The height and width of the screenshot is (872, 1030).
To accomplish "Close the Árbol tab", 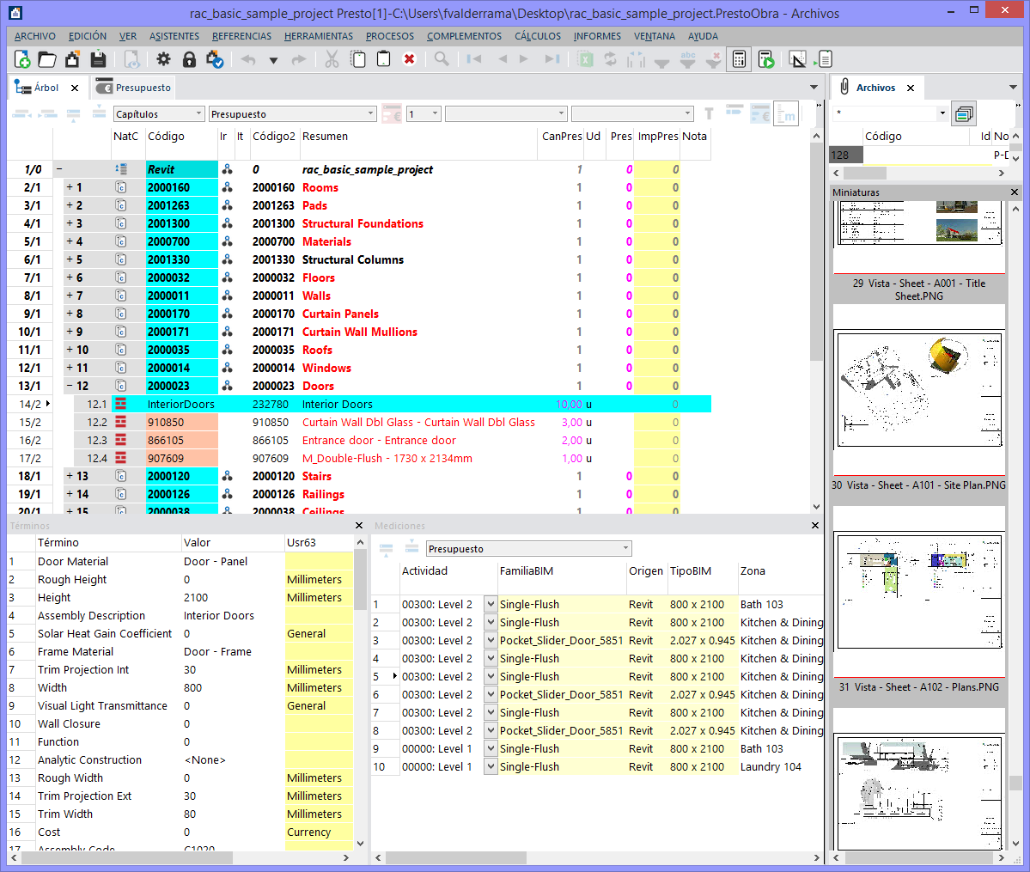I will (x=75, y=88).
